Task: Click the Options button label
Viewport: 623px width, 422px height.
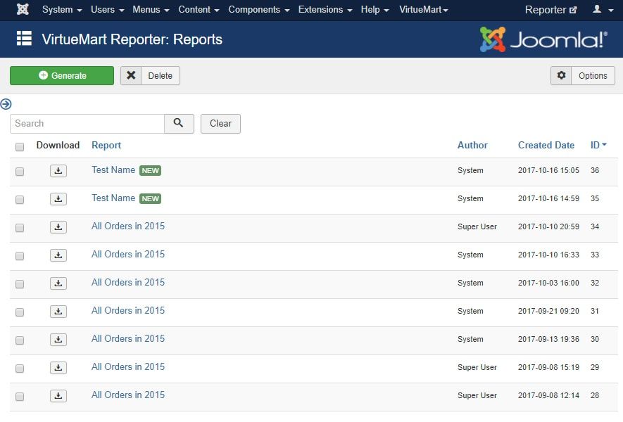Action: (593, 75)
